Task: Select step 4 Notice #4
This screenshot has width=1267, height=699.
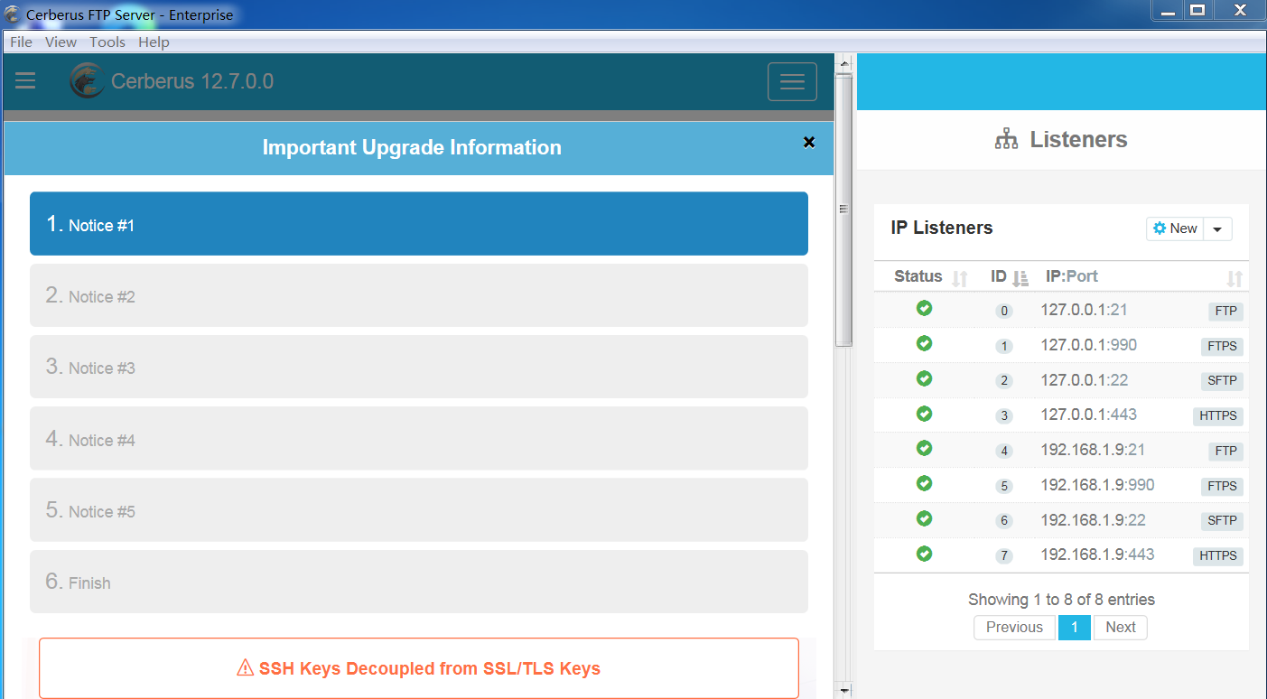Action: 419,439
